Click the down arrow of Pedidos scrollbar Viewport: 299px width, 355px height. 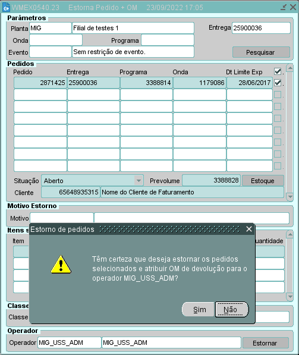[290, 196]
